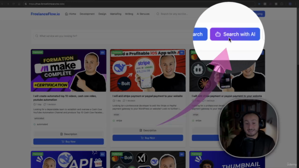
Task: Click the $5 badge on the API thumbnail
Action: (103, 154)
